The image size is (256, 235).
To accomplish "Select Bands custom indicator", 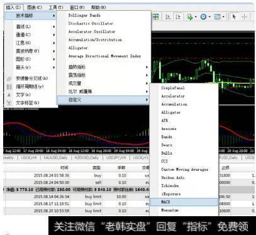I will click(x=184, y=137).
